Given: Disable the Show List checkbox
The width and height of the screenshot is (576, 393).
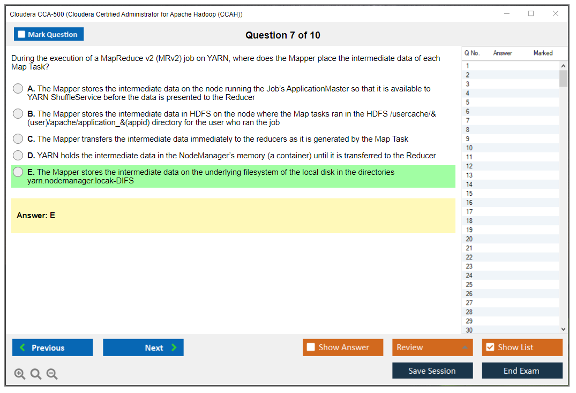Looking at the screenshot, I should tap(490, 348).
